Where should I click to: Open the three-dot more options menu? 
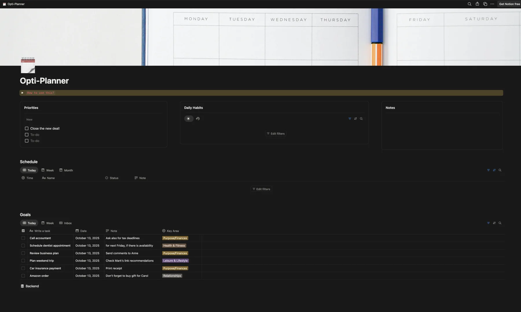[492, 4]
